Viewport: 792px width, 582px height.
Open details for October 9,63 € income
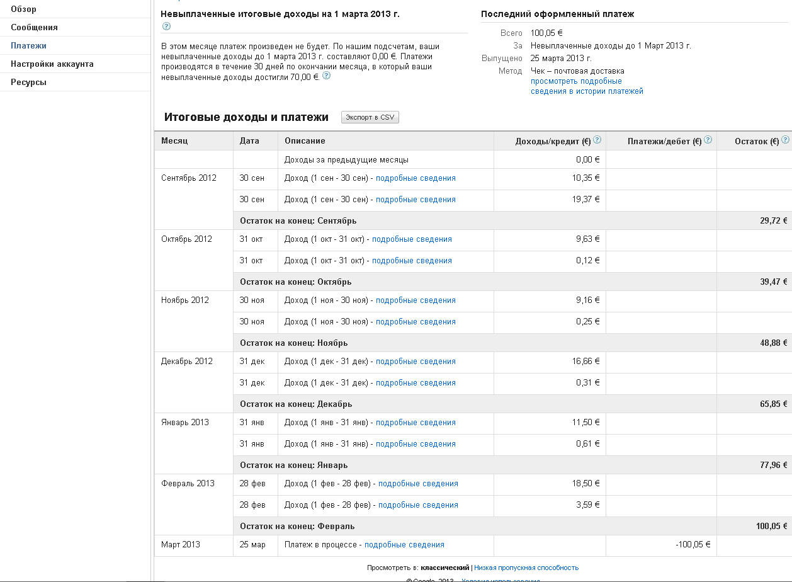(x=412, y=239)
